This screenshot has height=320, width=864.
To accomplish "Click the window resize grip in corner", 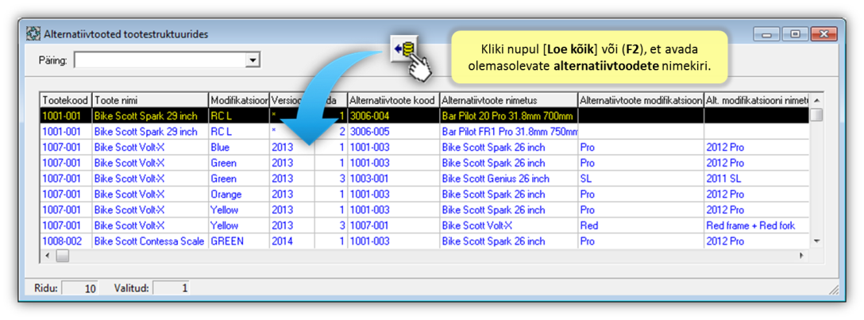I will (834, 289).
